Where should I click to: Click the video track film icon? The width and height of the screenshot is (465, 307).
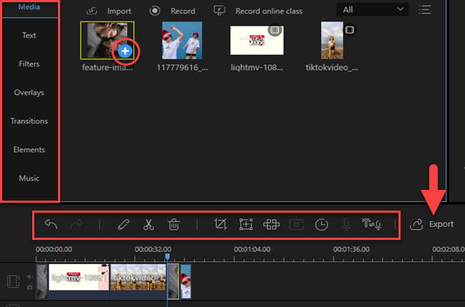tap(14, 281)
